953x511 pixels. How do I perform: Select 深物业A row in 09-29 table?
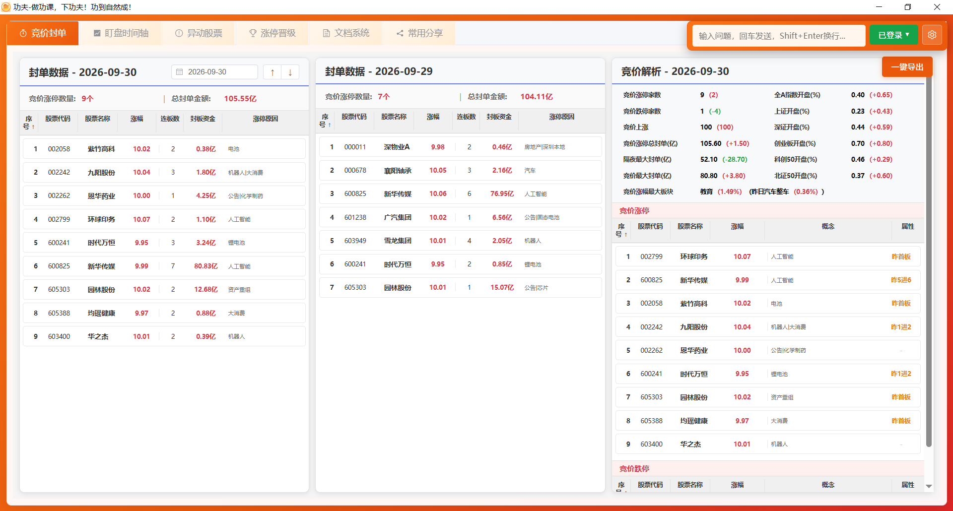[460, 147]
